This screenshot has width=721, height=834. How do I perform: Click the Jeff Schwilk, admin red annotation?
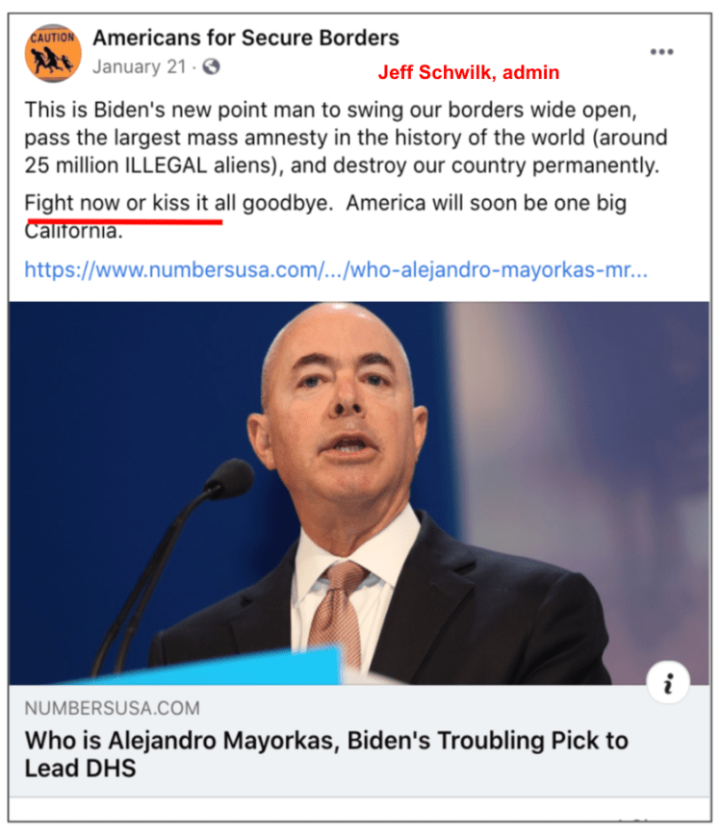click(468, 72)
